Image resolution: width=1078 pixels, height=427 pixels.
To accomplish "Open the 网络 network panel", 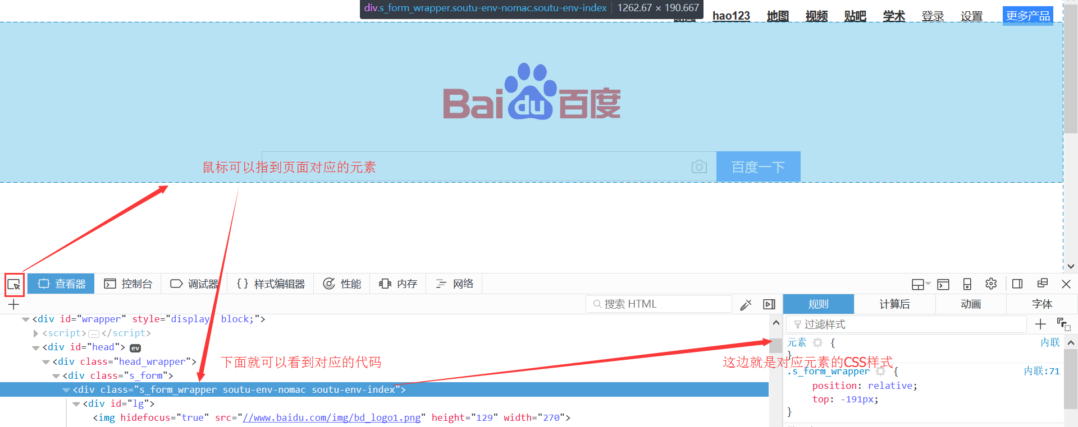I will 454,284.
